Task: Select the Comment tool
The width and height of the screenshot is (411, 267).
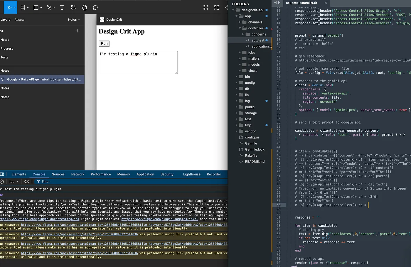Action: (95, 7)
